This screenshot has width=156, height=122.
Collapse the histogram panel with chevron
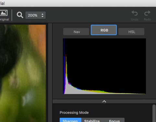(x=104, y=102)
